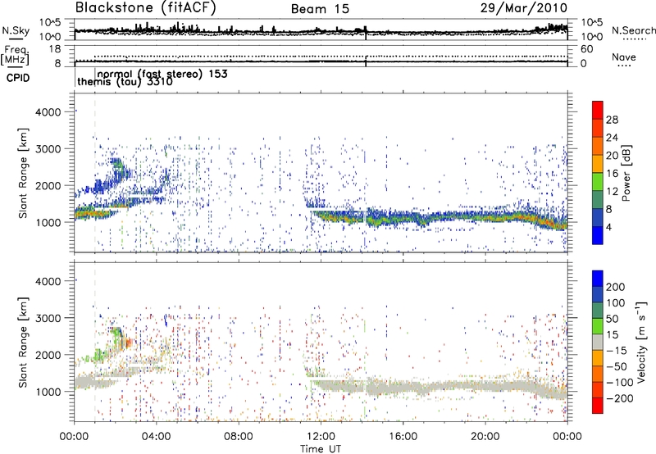Select the 'Freq. [MHz]' axis label
The image size is (656, 454).
15,56
